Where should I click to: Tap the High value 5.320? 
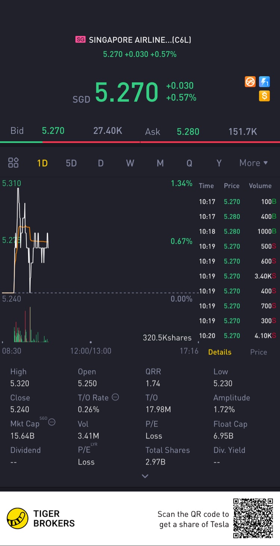click(20, 384)
